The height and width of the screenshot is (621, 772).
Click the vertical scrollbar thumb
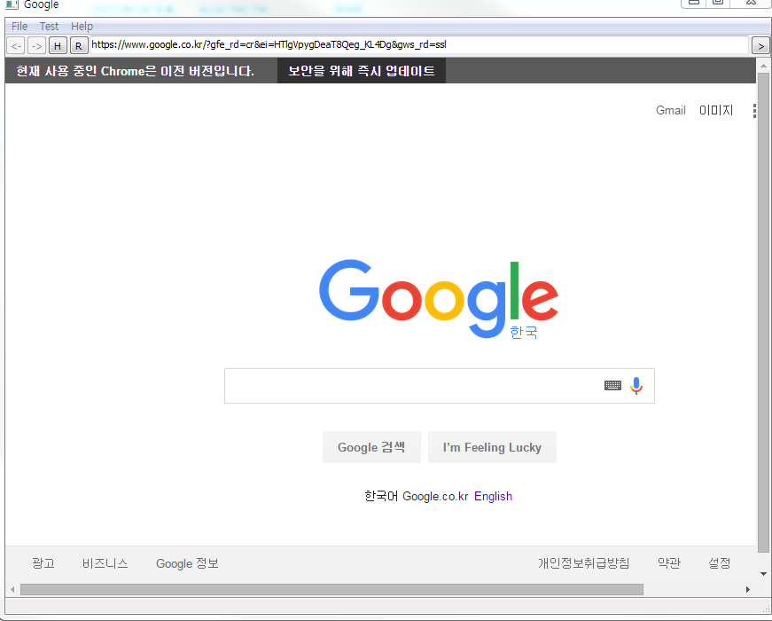(763, 313)
